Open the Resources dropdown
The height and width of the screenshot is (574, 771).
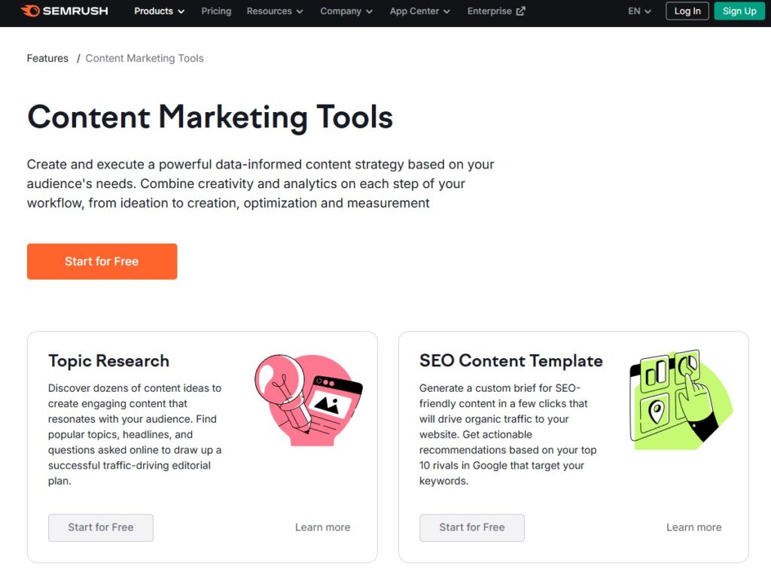tap(274, 11)
